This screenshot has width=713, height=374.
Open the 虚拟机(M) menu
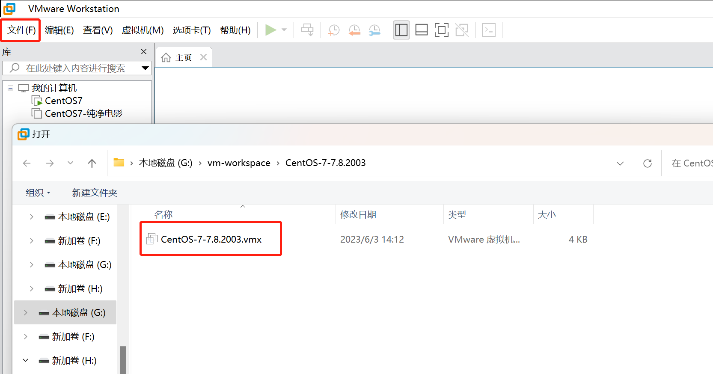tap(143, 30)
